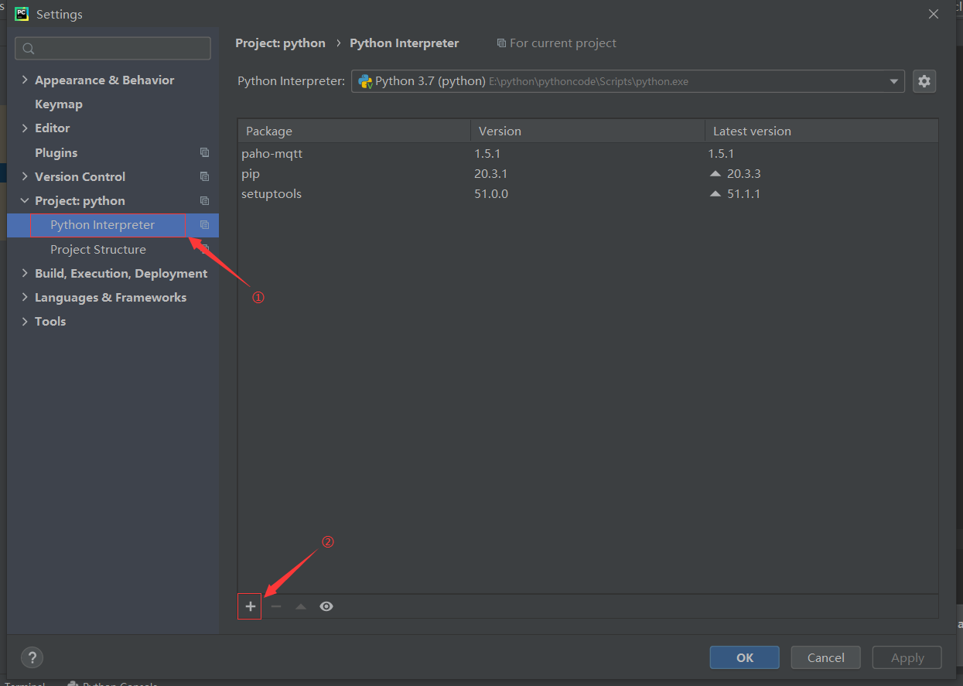Select Python Interpreter tree item

(x=113, y=225)
